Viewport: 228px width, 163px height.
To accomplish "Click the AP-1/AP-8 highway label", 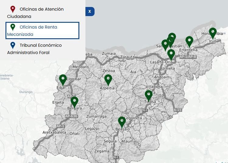I will click(188, 57).
